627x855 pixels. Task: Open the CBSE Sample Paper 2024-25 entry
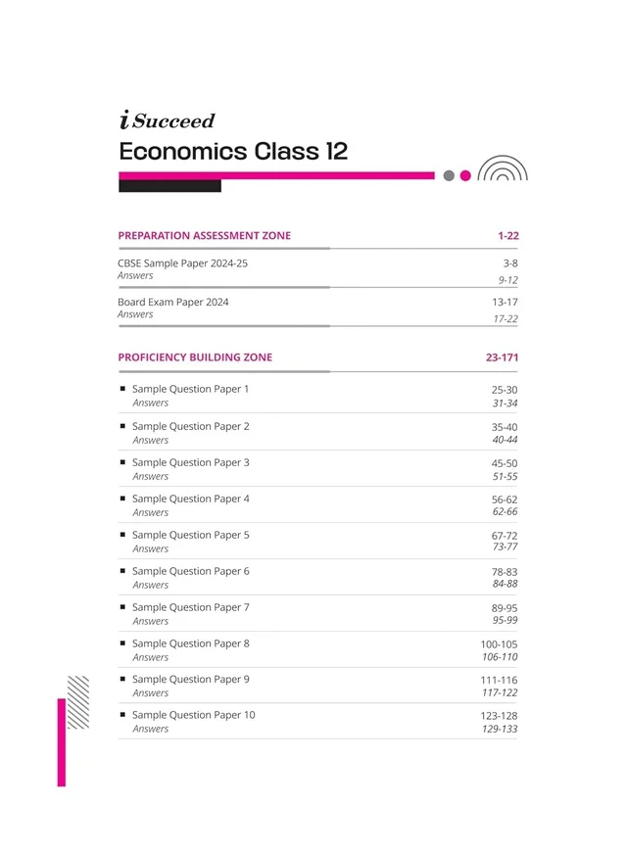(x=182, y=263)
